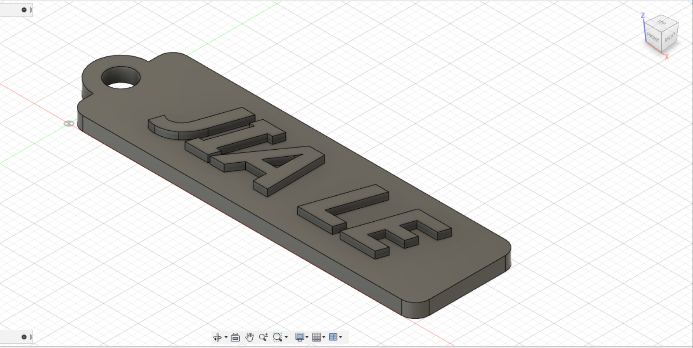The height and width of the screenshot is (348, 693).
Task: Select the Zoom Window tool
Action: coord(277,337)
